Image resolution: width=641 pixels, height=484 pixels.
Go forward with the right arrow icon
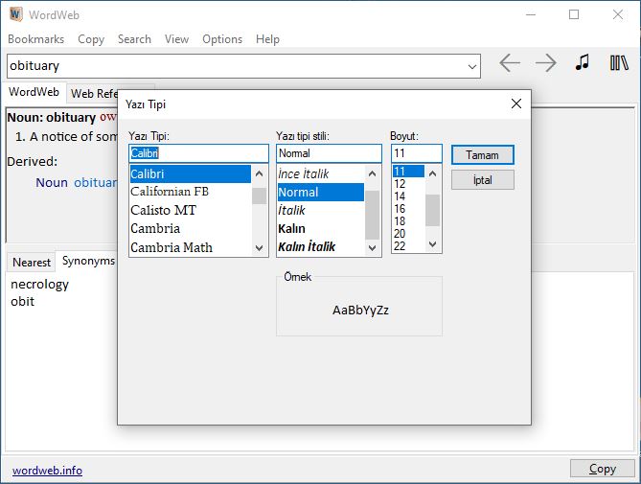pyautogui.click(x=546, y=63)
